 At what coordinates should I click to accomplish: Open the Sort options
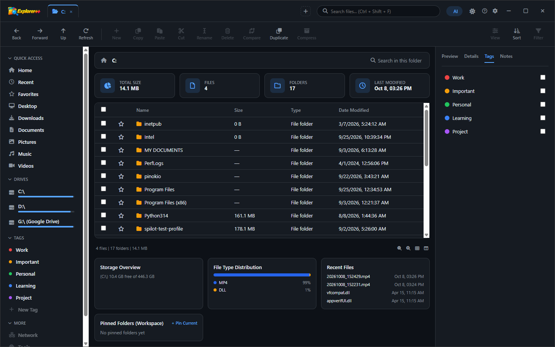coord(517,34)
